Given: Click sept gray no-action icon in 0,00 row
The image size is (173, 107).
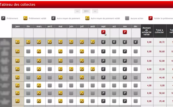Looking at the screenshot, I should (103, 85).
